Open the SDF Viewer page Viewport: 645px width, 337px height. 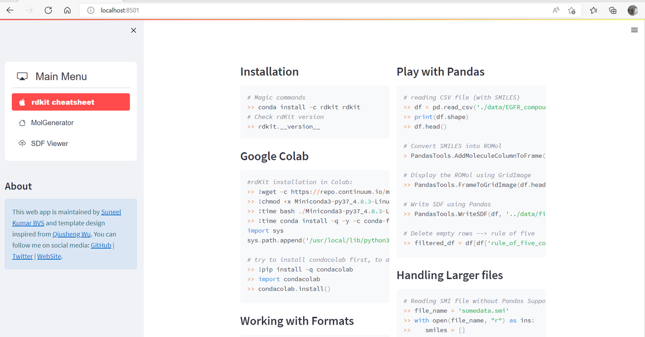[x=71, y=143]
